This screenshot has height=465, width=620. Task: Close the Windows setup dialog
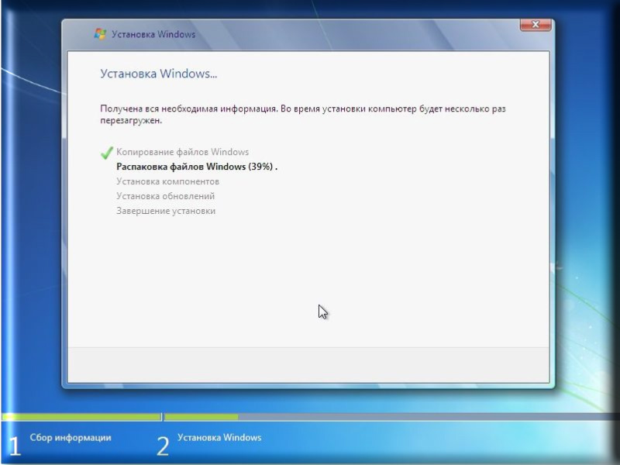point(535,26)
